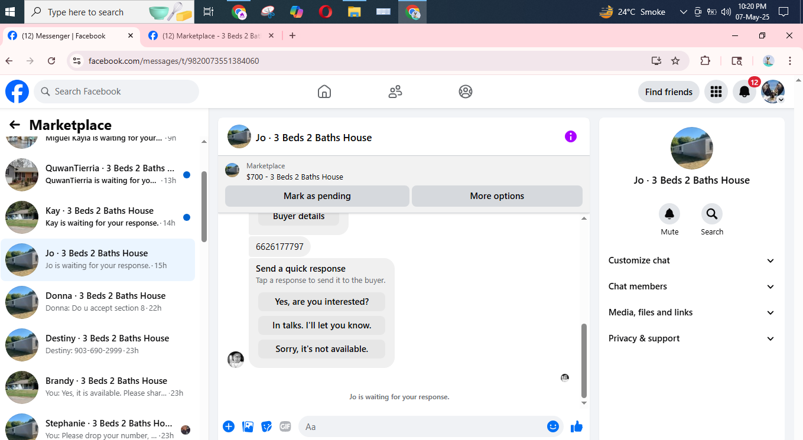Image resolution: width=803 pixels, height=440 pixels.
Task: Switch to the Messenger browser tab
Action: pyautogui.click(x=71, y=36)
